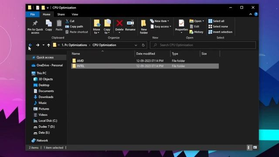Open Documents in the sidebar

tap(46, 91)
